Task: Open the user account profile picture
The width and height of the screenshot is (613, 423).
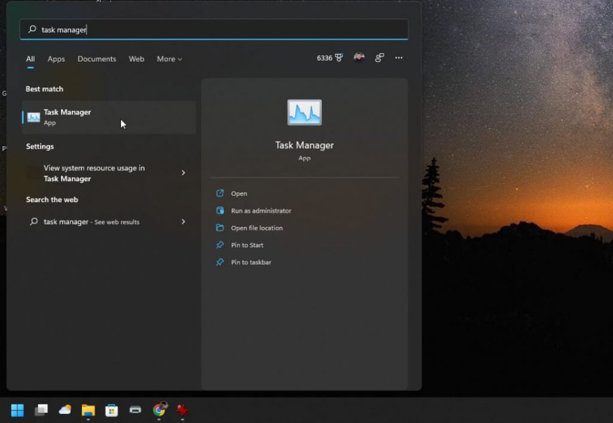Action: [359, 58]
